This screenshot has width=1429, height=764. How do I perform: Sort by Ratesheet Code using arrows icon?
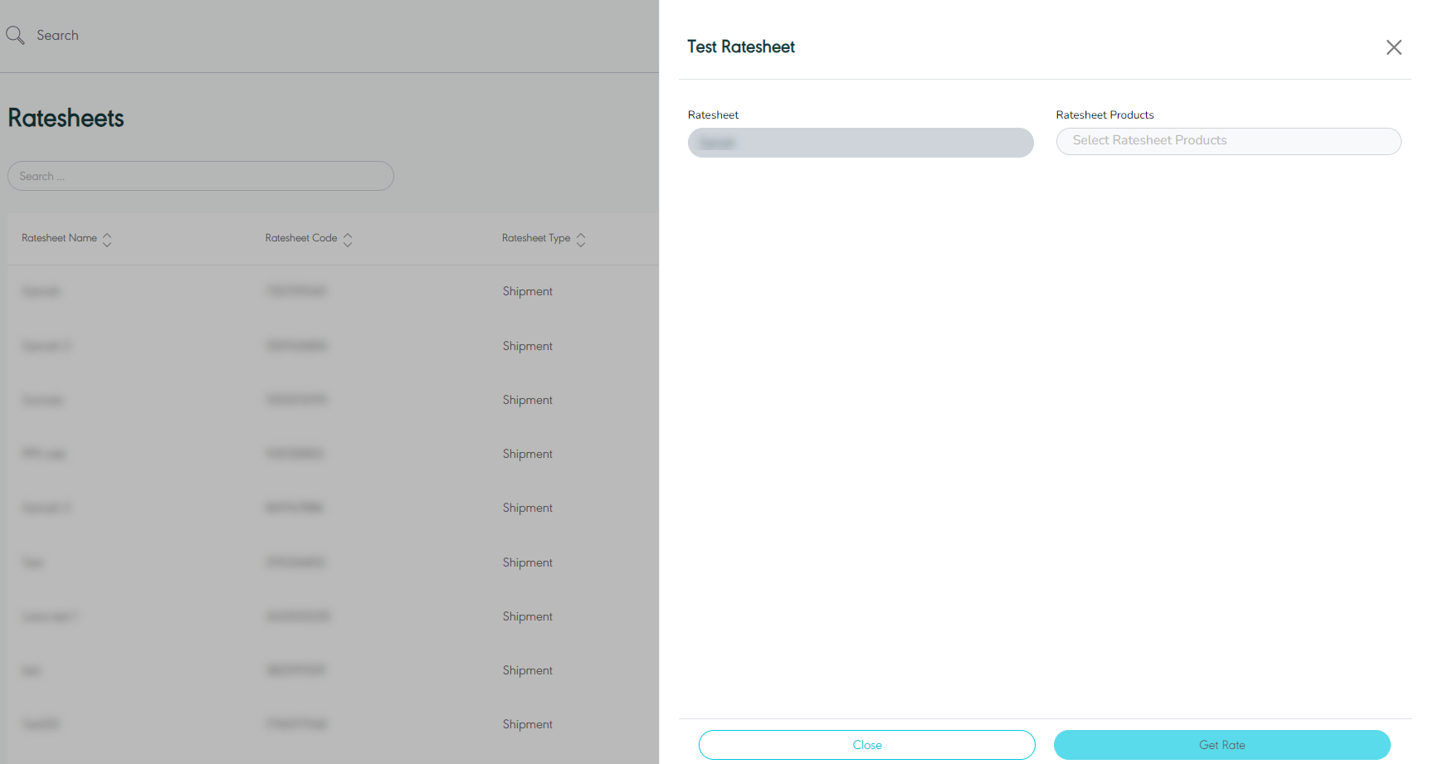[348, 239]
